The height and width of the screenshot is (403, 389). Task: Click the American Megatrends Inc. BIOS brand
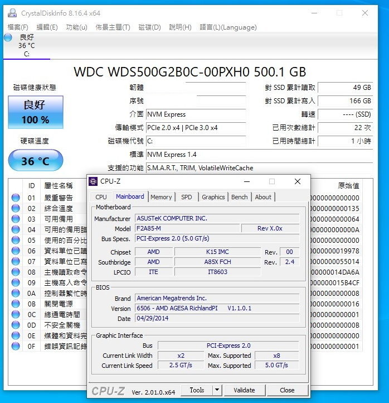pyautogui.click(x=217, y=298)
